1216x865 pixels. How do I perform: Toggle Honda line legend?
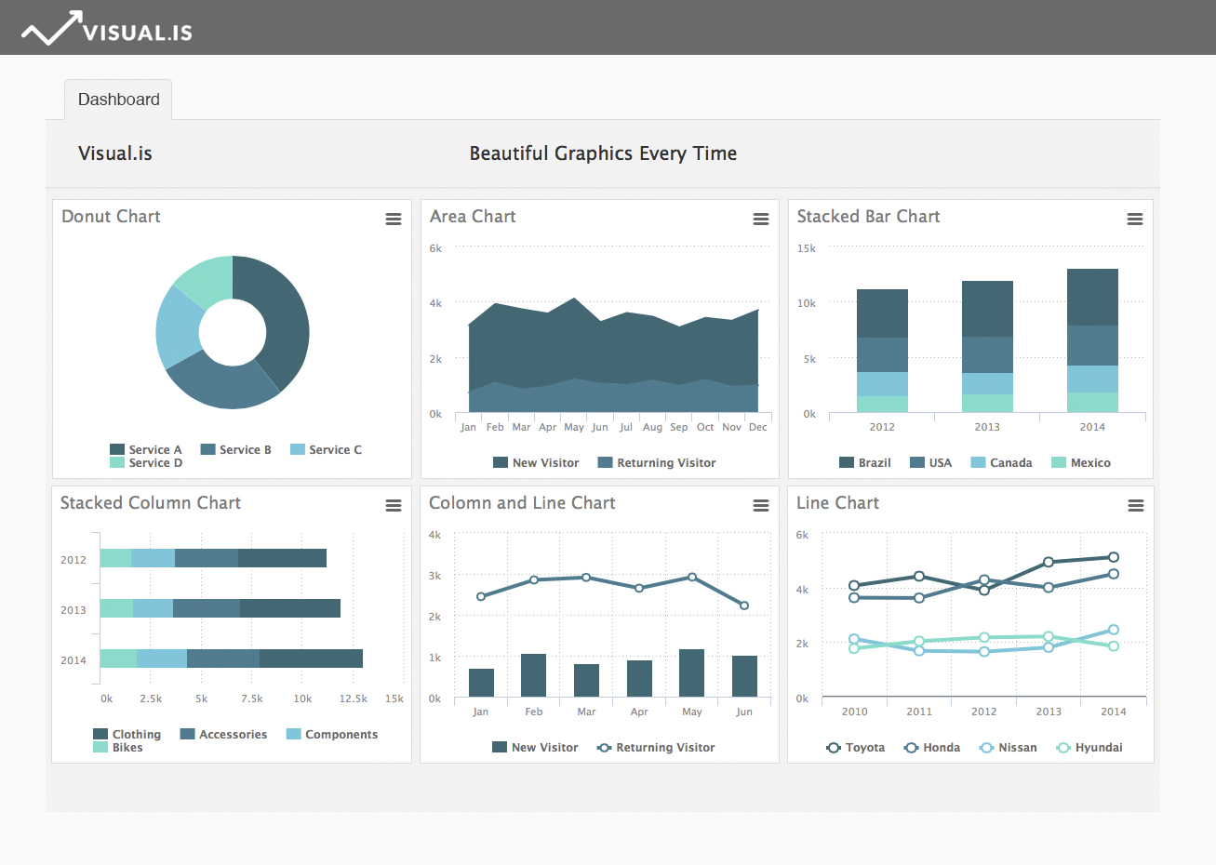[932, 747]
